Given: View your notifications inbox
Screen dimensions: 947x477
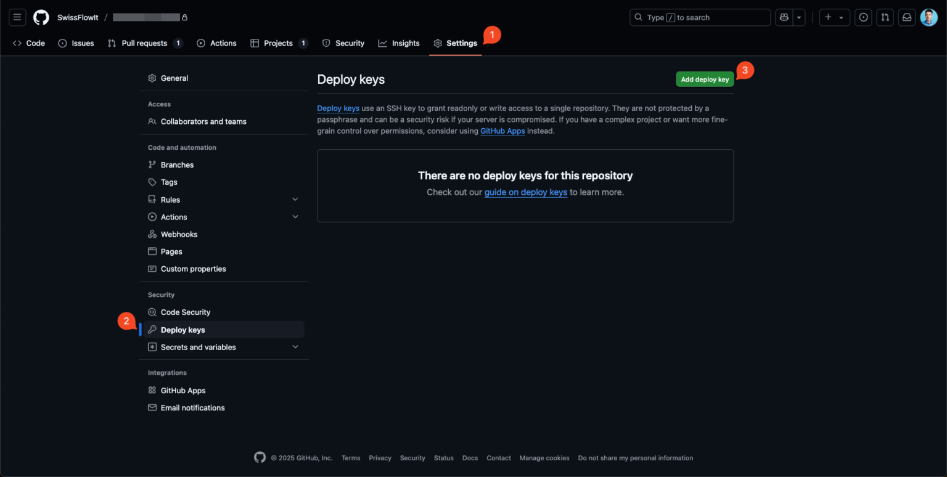Looking at the screenshot, I should [x=906, y=17].
